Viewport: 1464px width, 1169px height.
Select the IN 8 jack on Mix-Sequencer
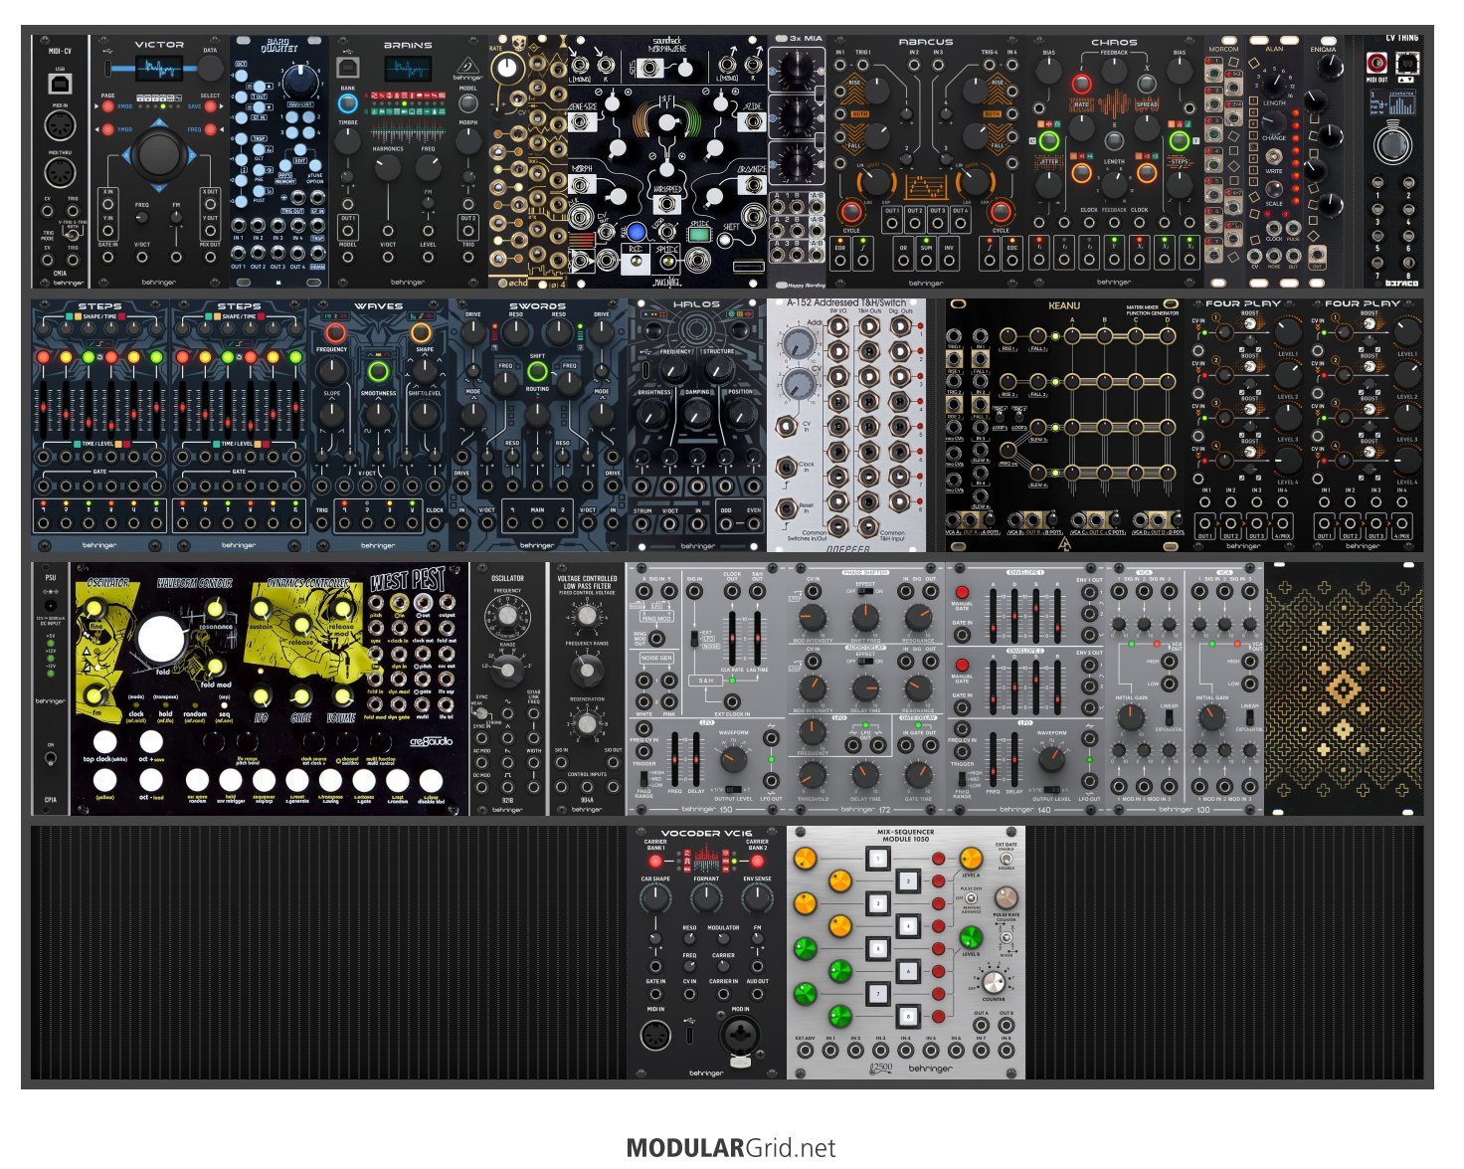pyautogui.click(x=1006, y=1052)
